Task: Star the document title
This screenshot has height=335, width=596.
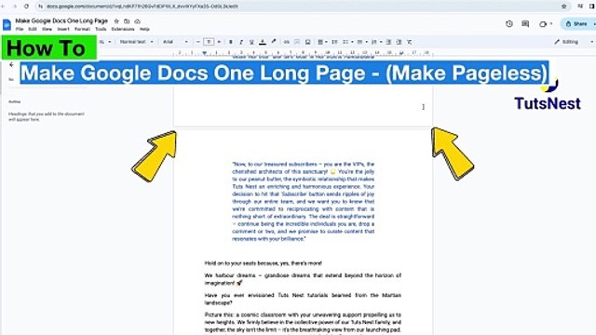Action: 116,21
